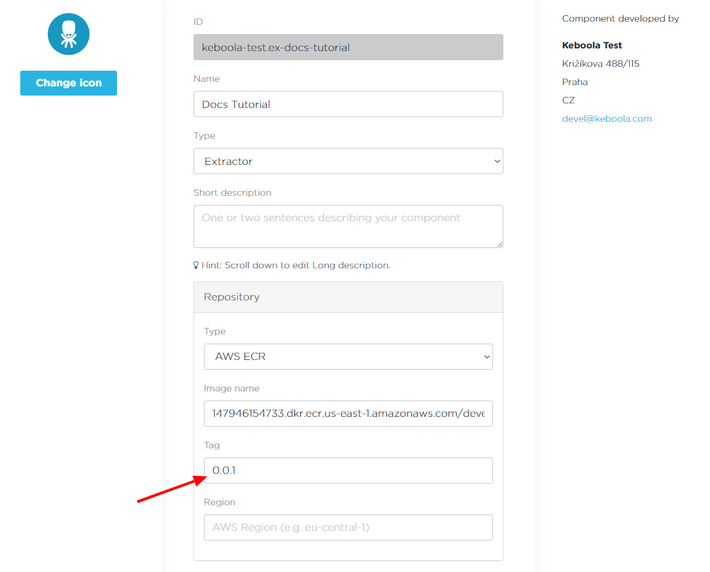Viewport: 710px width, 572px height.
Task: Expand Type dropdown via its chevron arrow
Action: [497, 162]
